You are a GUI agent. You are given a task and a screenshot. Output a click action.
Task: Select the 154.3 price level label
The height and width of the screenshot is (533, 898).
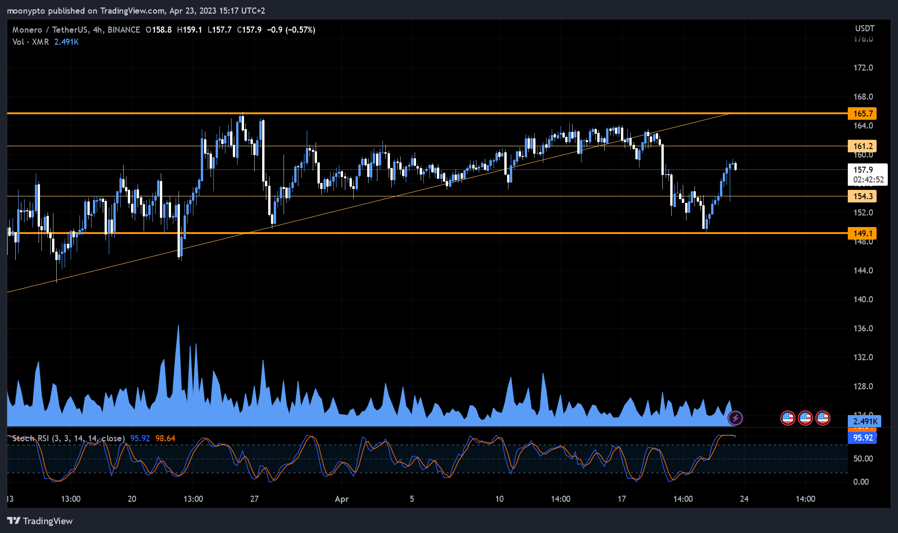click(862, 196)
